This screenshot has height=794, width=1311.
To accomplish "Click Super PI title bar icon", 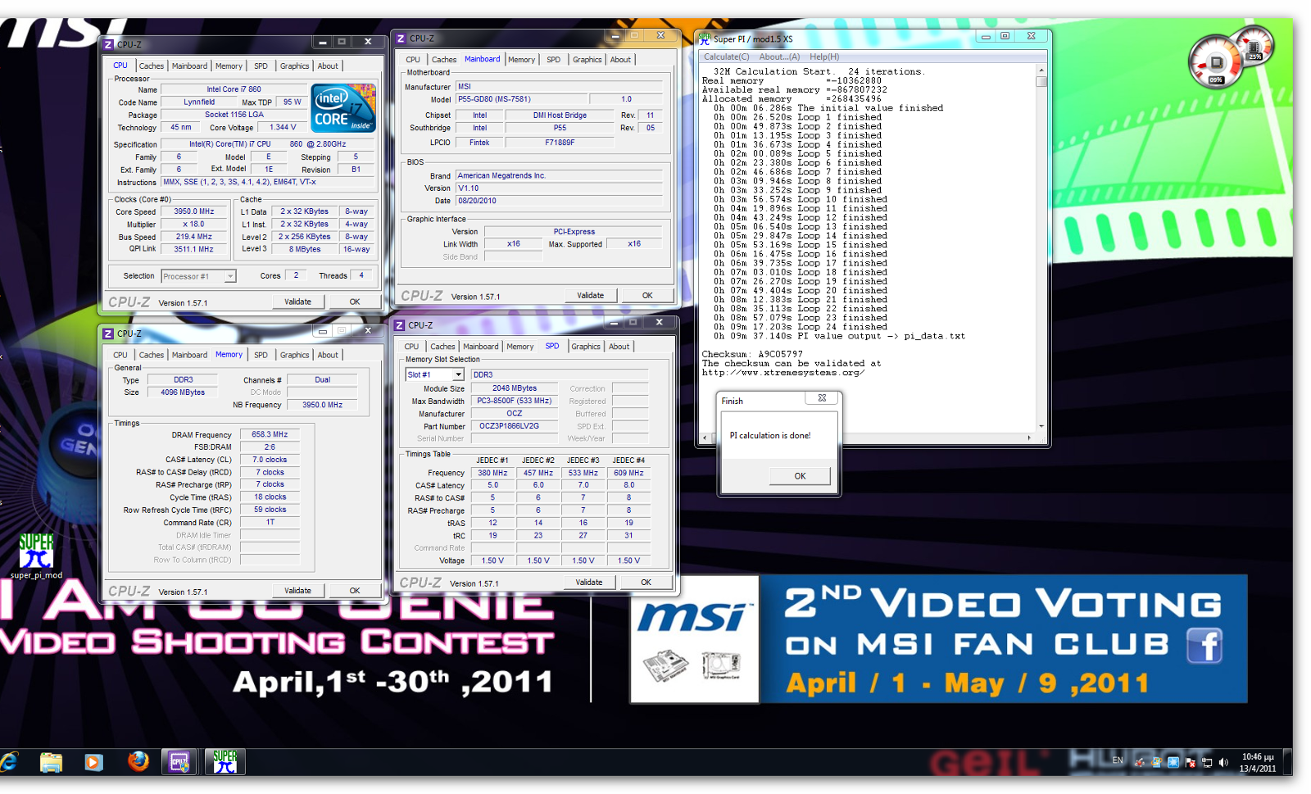I will [x=705, y=38].
